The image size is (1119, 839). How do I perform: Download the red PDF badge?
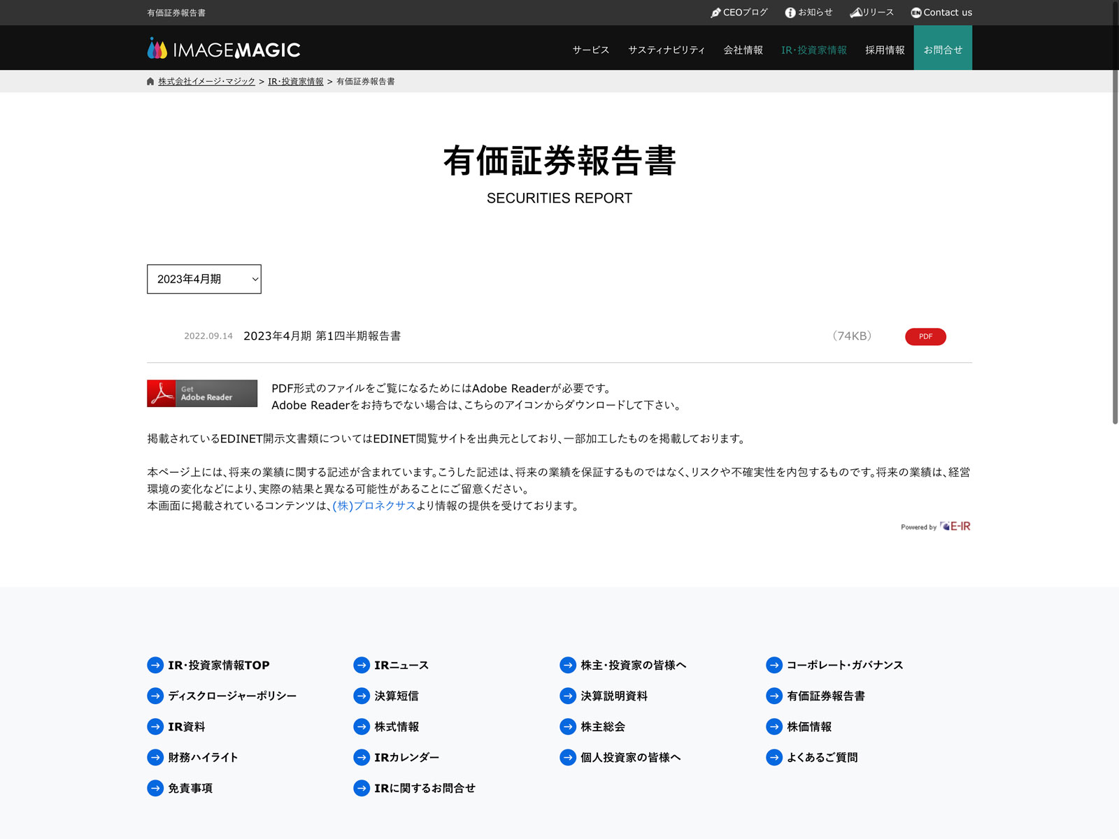[x=925, y=336]
